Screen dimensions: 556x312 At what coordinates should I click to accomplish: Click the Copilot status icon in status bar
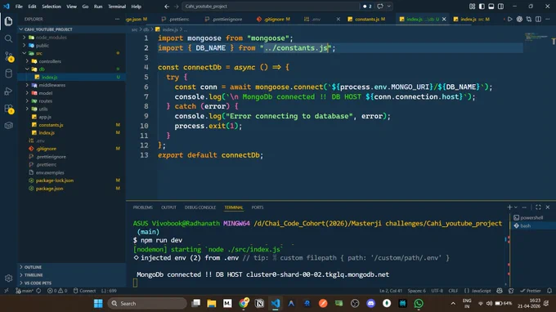(x=500, y=291)
